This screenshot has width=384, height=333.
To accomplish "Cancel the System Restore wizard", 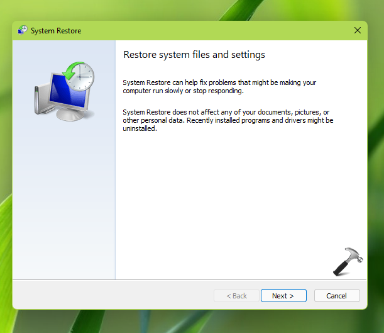I will click(337, 296).
